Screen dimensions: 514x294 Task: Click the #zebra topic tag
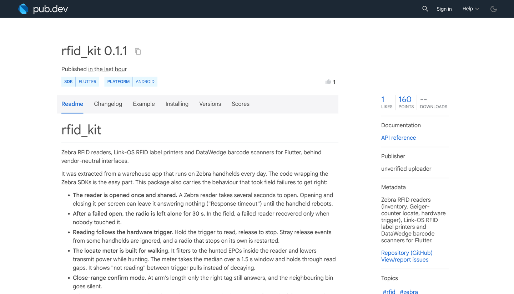[409, 292]
